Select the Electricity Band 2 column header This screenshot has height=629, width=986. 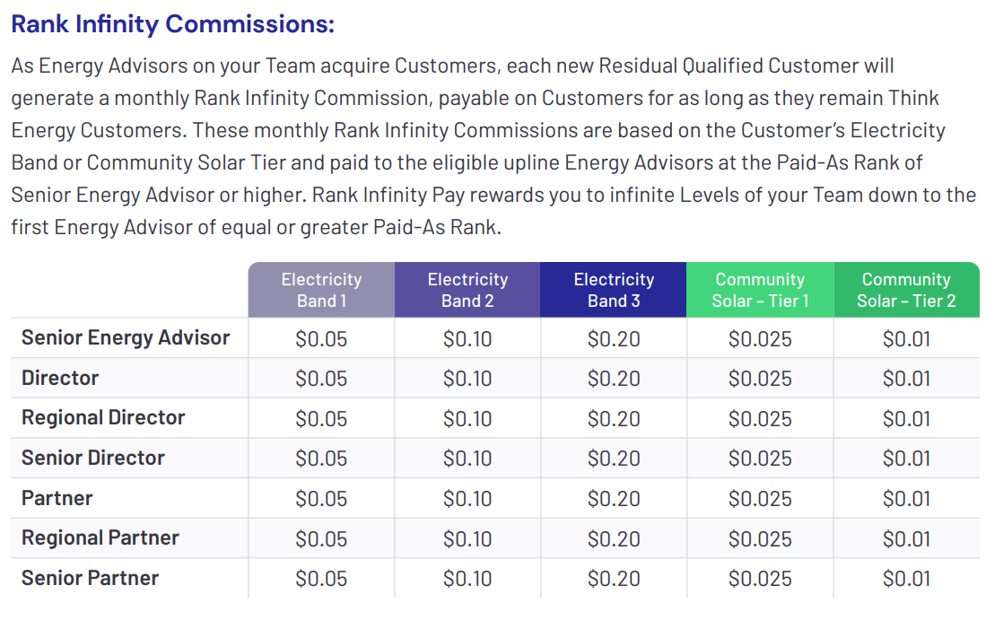click(467, 290)
